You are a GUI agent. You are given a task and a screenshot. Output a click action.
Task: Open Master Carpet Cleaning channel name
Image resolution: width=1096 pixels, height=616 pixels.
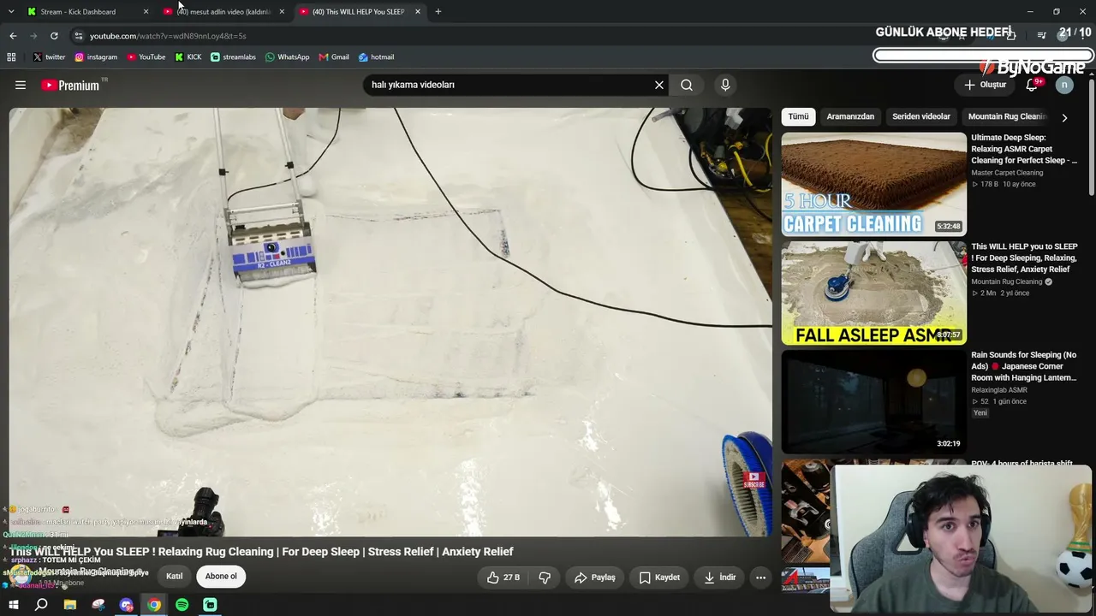[1007, 173]
